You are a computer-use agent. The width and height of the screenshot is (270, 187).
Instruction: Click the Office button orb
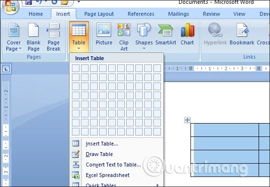(x=10, y=6)
